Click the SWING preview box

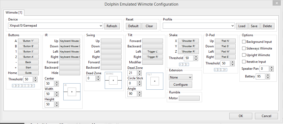(x=113, y=80)
